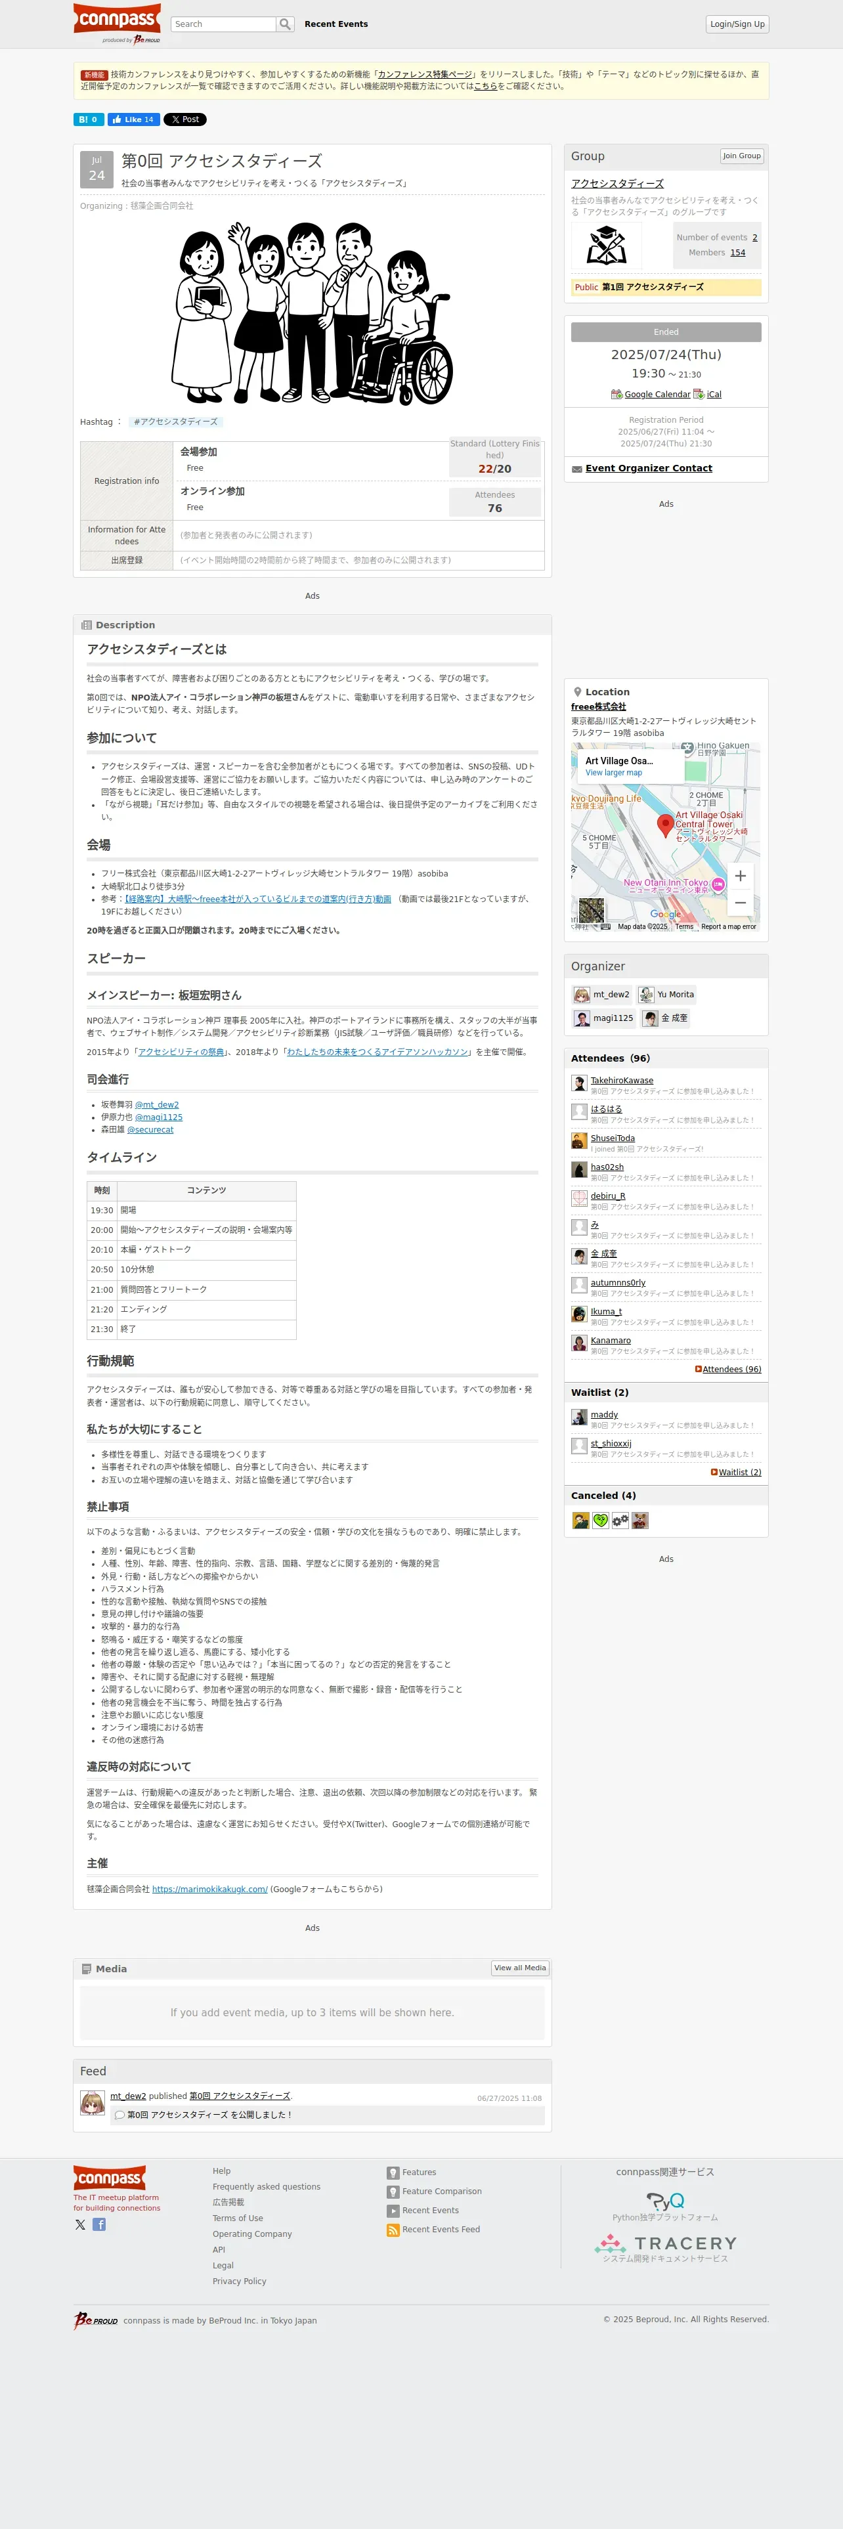Click the search magnifier icon
This screenshot has height=2529, width=843.
tap(284, 24)
